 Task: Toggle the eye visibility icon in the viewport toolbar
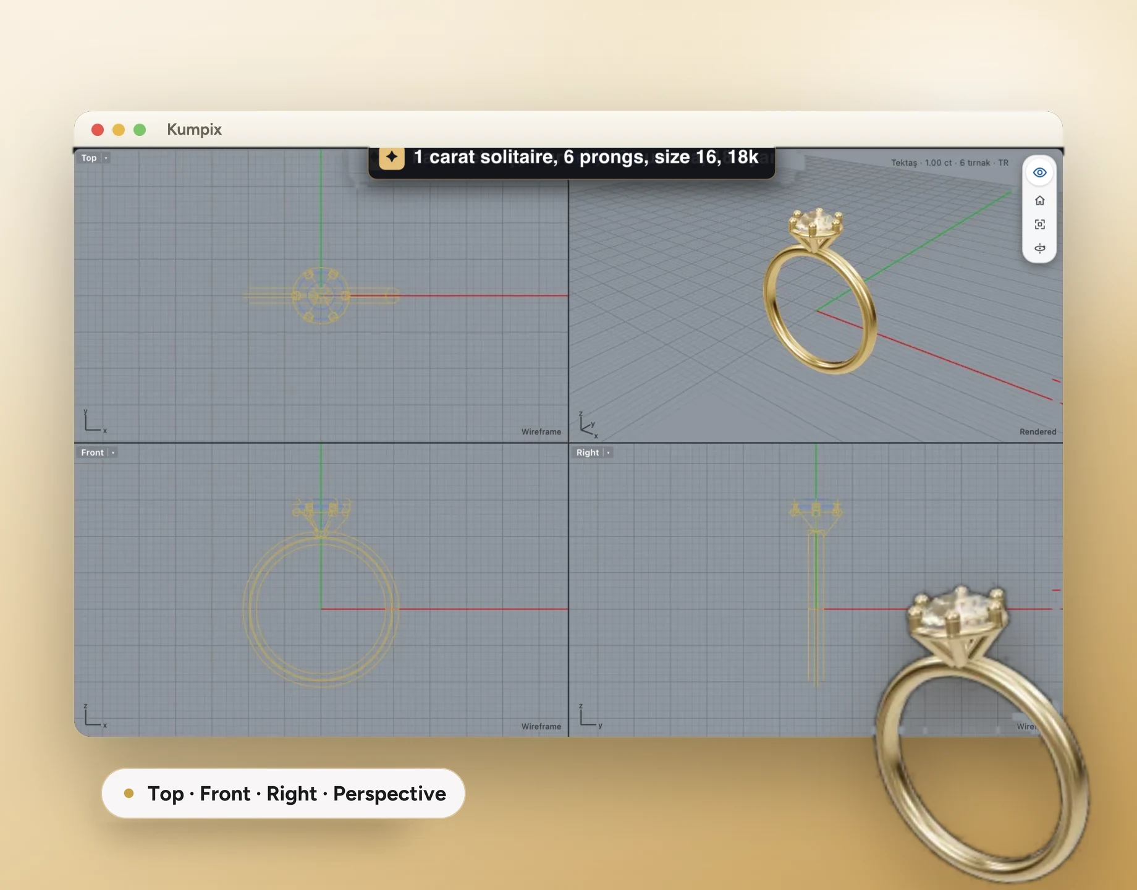click(1039, 172)
